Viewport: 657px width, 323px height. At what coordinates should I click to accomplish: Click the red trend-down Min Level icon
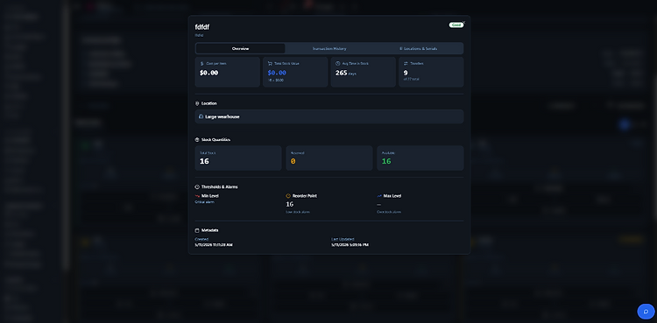coord(197,196)
